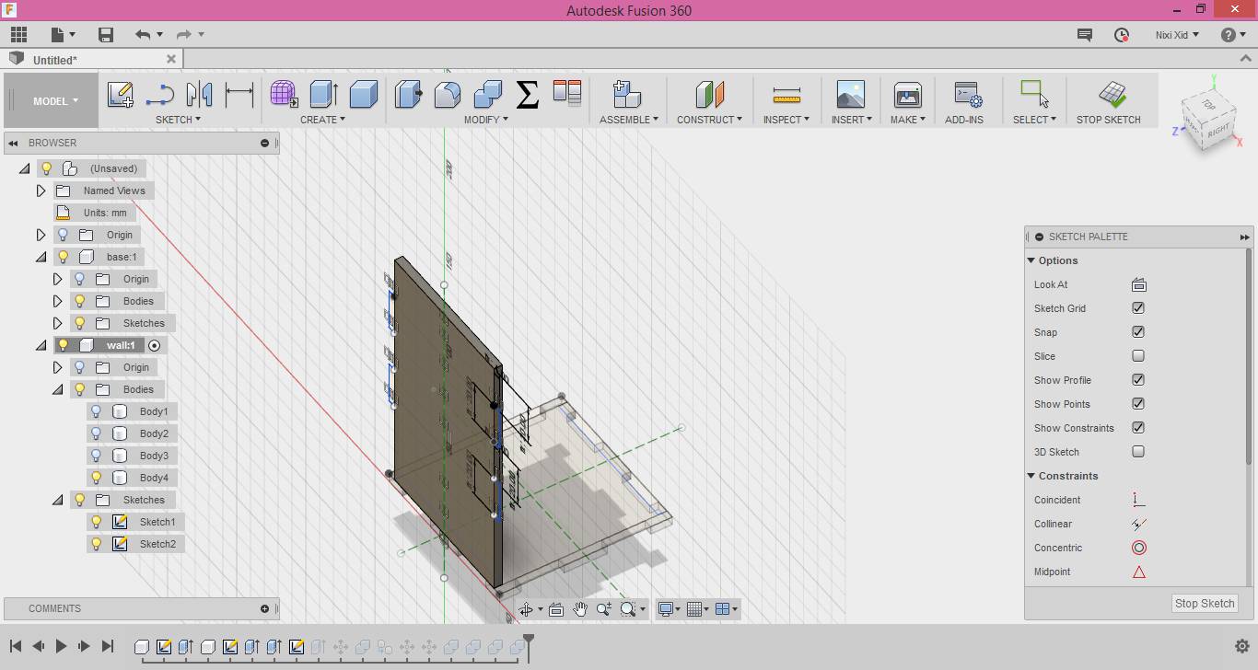Apply the Midpoint constraint
The height and width of the screenshot is (670, 1258).
coord(1139,572)
